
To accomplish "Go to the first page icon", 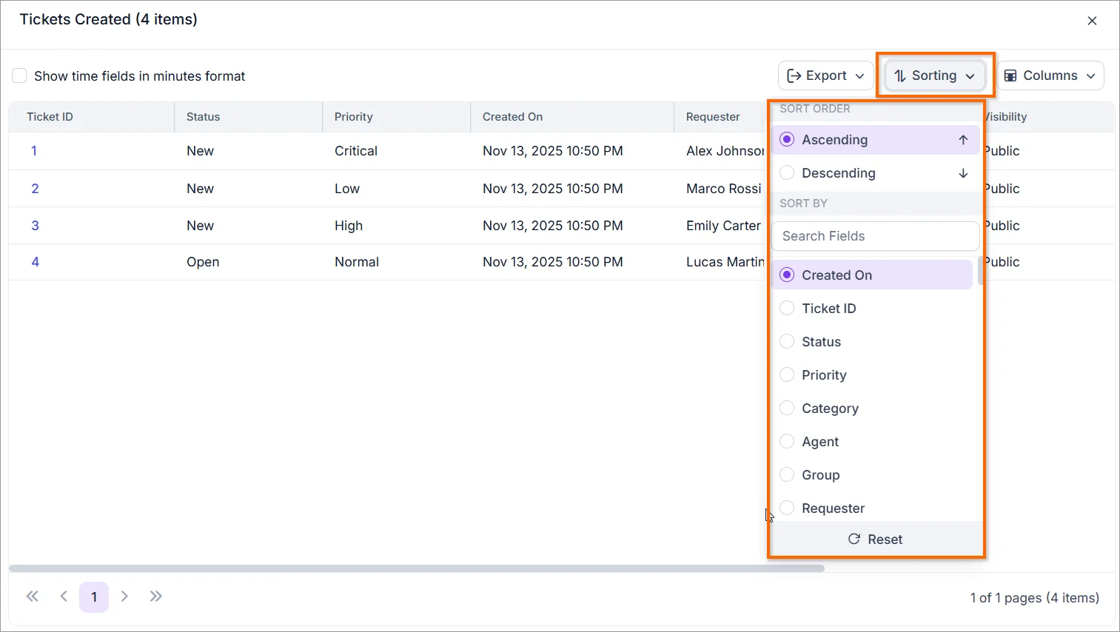I will tap(33, 596).
